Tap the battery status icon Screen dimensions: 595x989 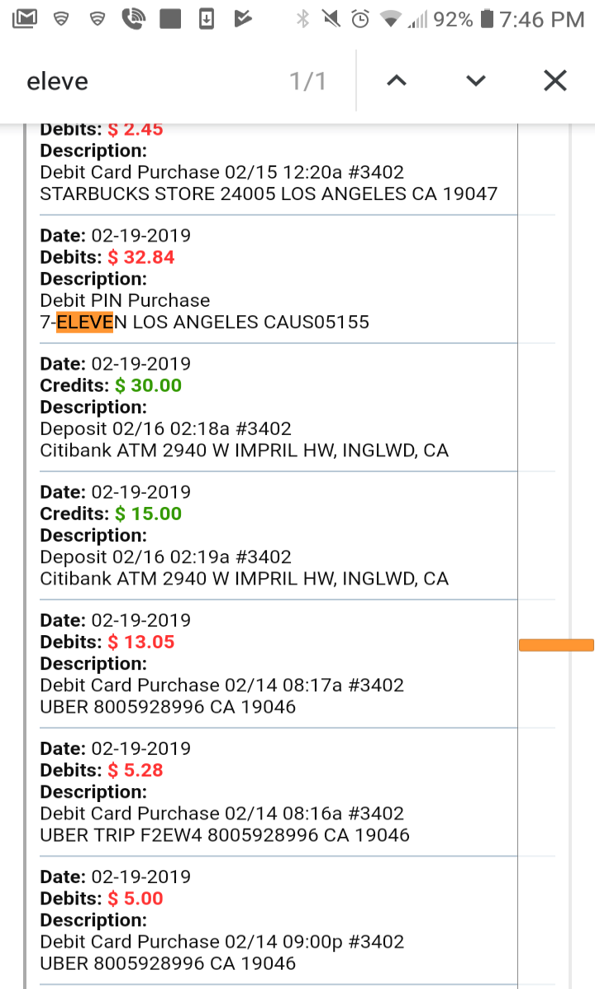487,19
